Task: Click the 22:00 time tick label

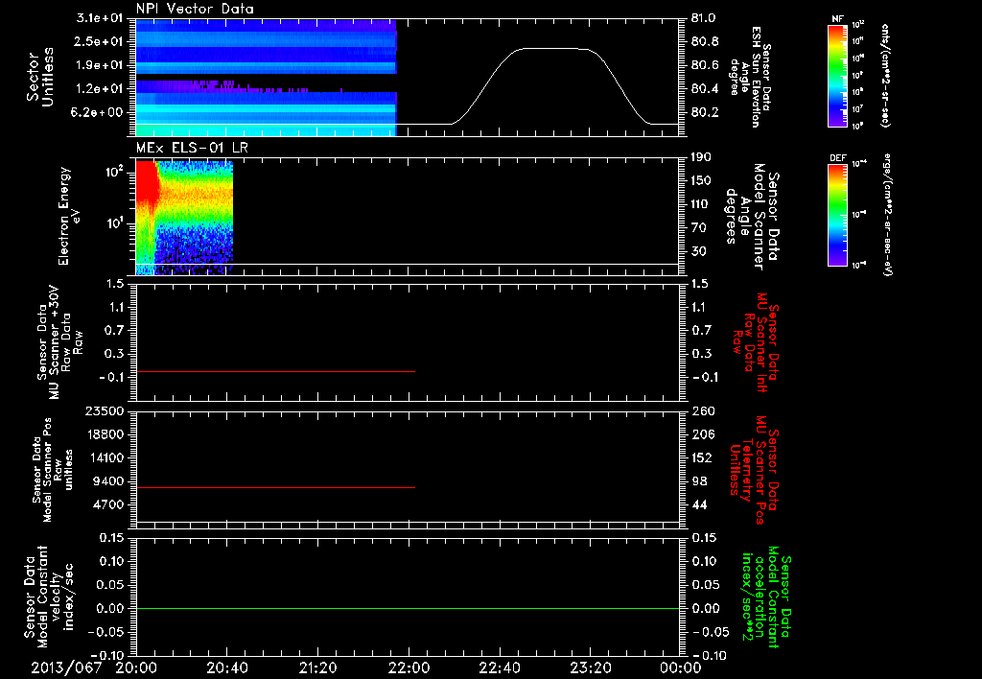Action: pos(409,668)
